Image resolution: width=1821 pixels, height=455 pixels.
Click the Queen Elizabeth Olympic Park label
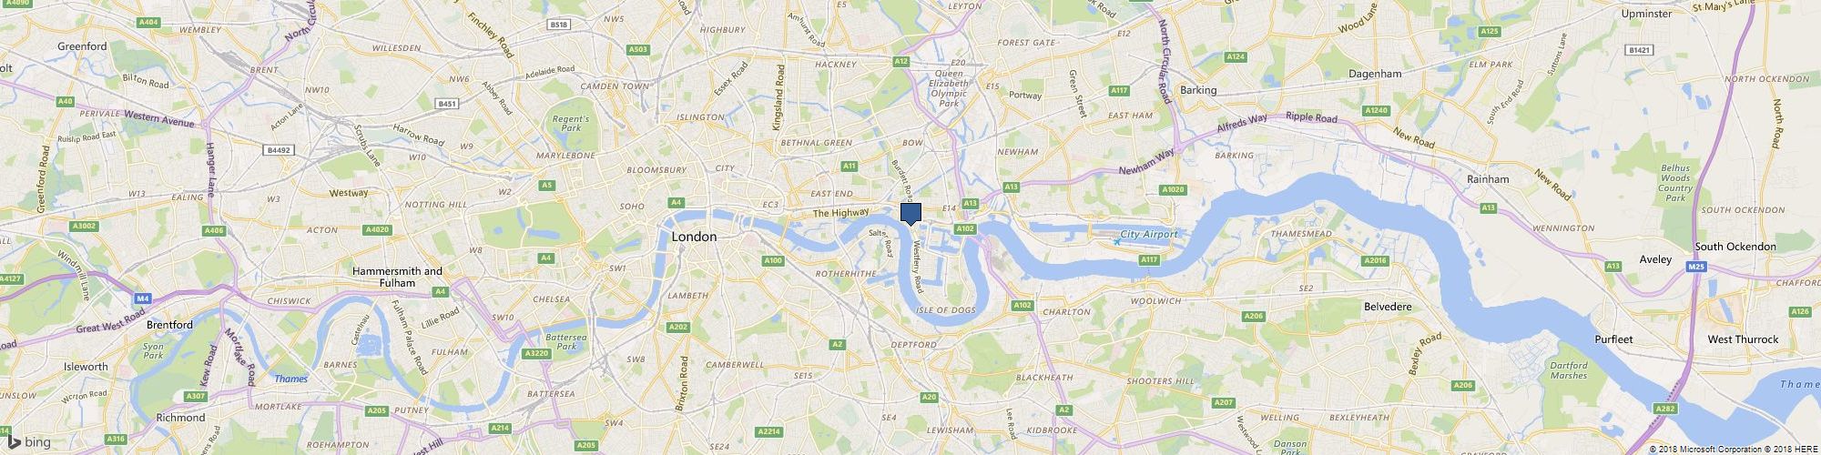click(949, 88)
